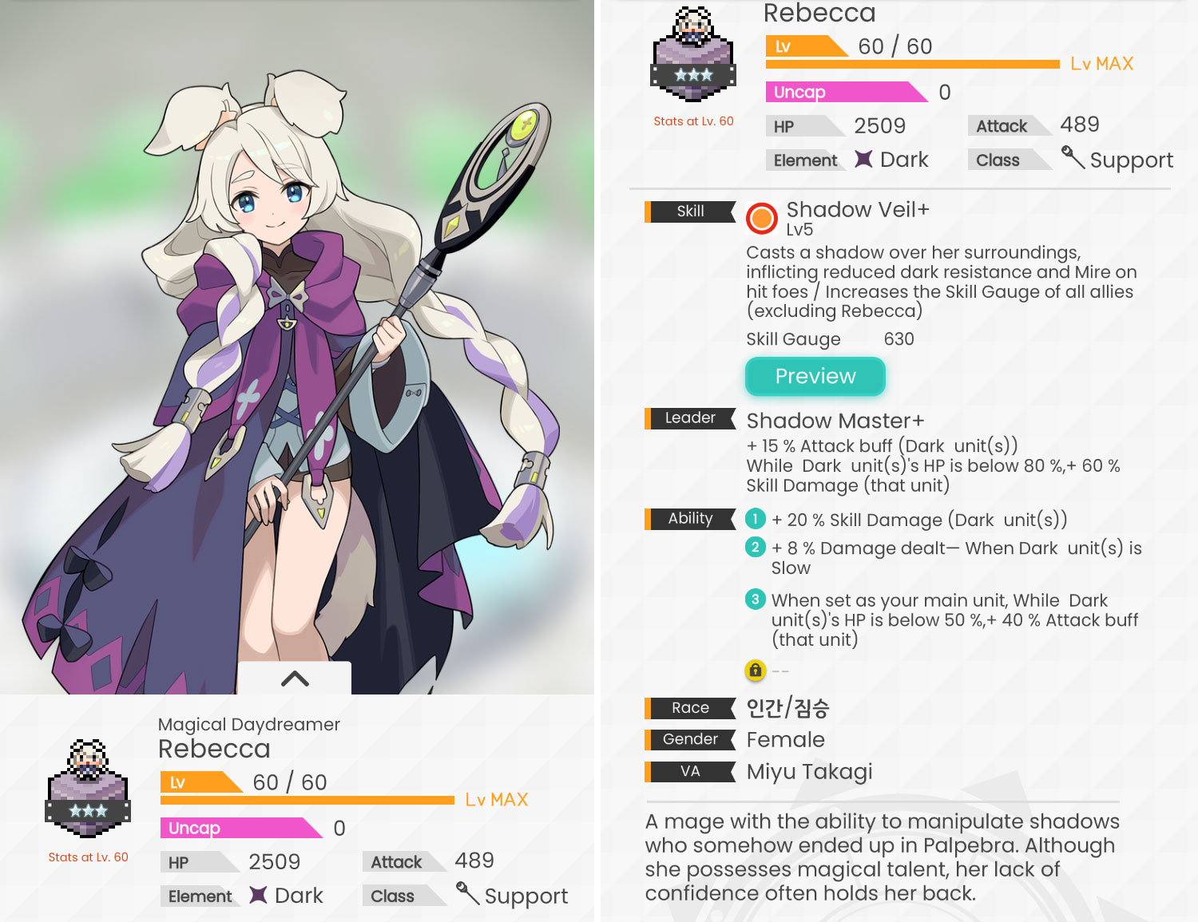The height and width of the screenshot is (922, 1198).
Task: Click the pixel sprite thumbnail at bottom left
Action: pos(88,788)
